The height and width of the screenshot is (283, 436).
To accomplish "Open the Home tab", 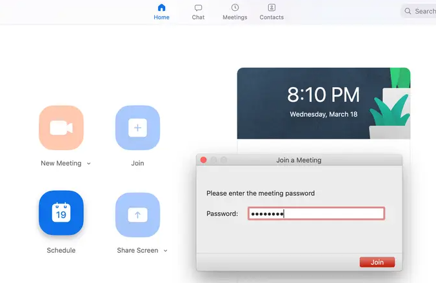I will click(x=161, y=12).
